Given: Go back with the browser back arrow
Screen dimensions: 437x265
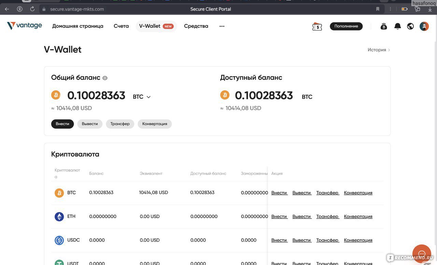Looking at the screenshot, I should point(7,9).
